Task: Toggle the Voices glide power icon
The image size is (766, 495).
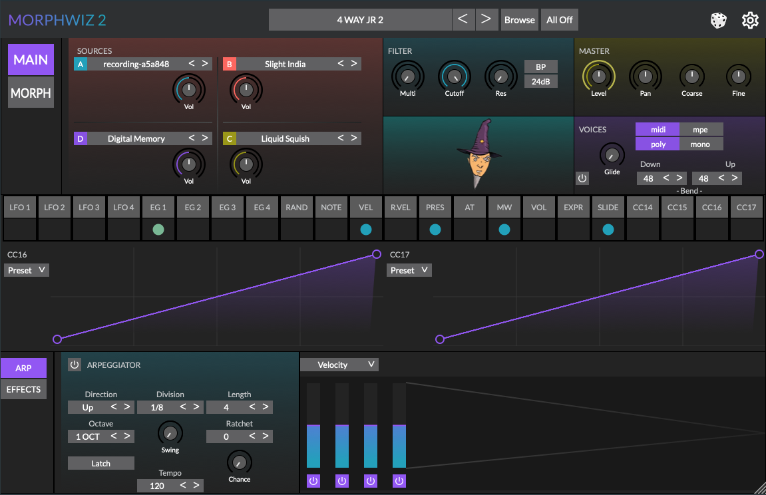Action: tap(582, 178)
